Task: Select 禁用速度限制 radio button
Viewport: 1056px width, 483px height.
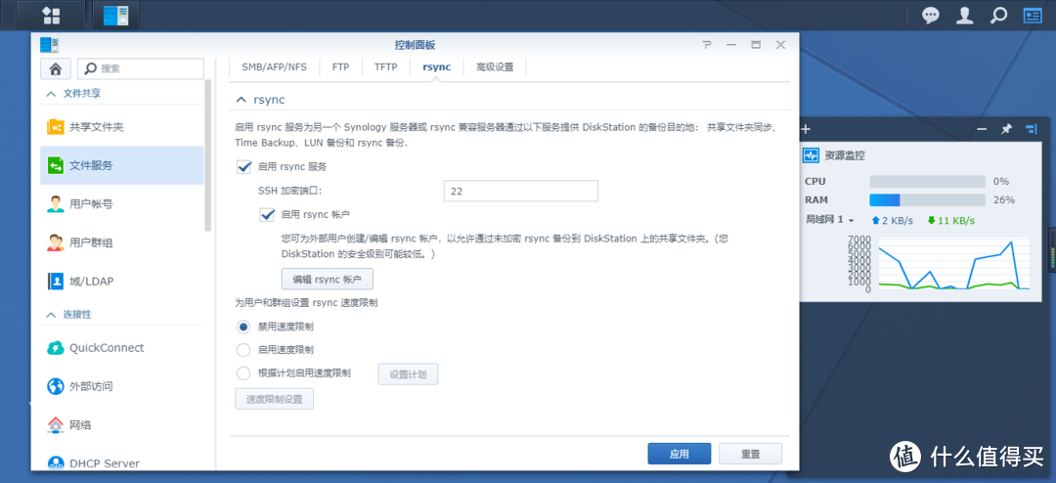Action: [243, 327]
